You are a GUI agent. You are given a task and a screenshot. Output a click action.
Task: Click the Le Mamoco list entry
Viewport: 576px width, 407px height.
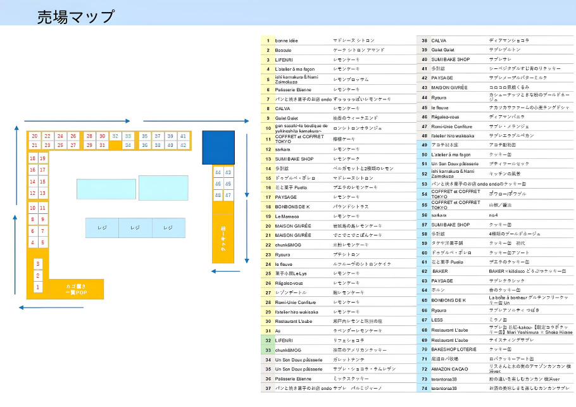click(287, 216)
